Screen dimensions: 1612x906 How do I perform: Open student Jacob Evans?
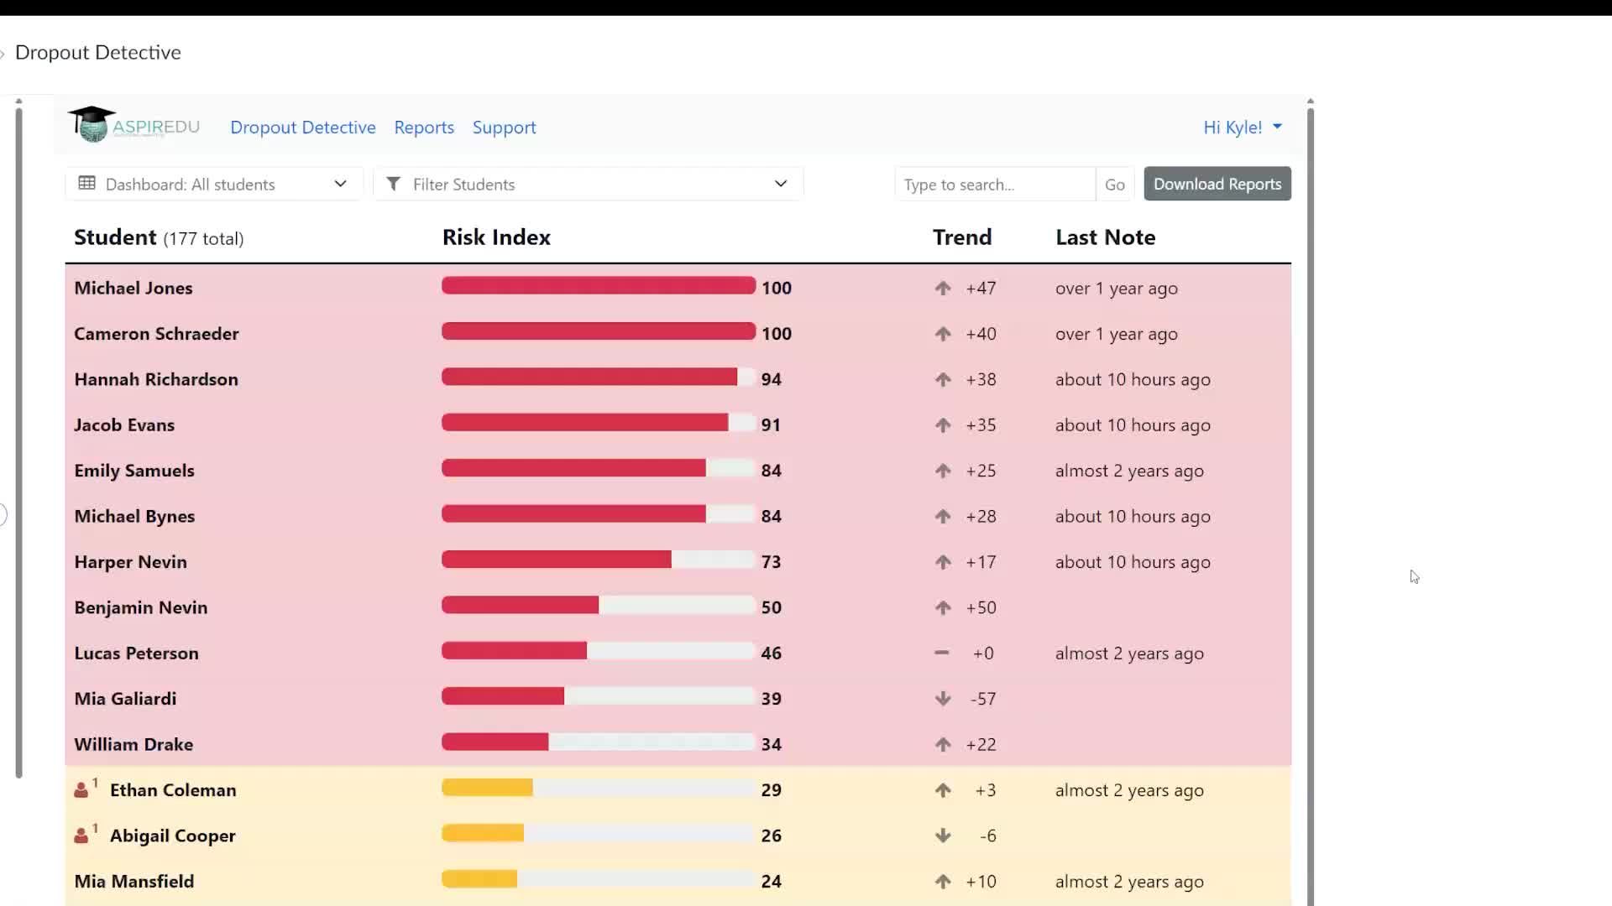[x=124, y=425]
